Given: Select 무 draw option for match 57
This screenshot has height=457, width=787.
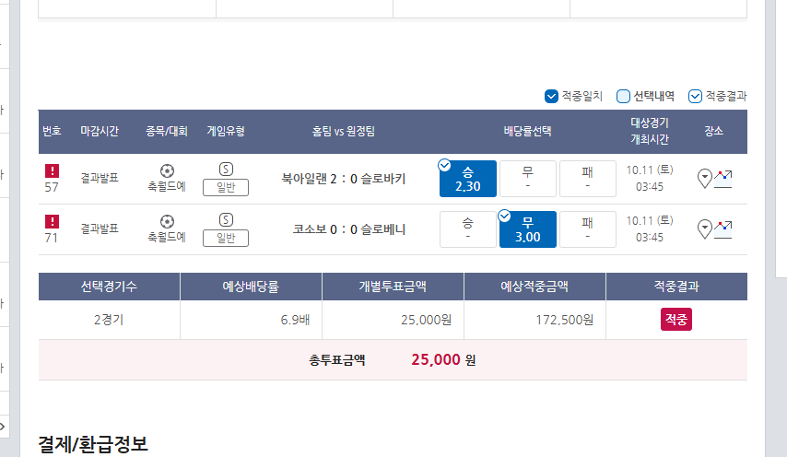Looking at the screenshot, I should (527, 179).
